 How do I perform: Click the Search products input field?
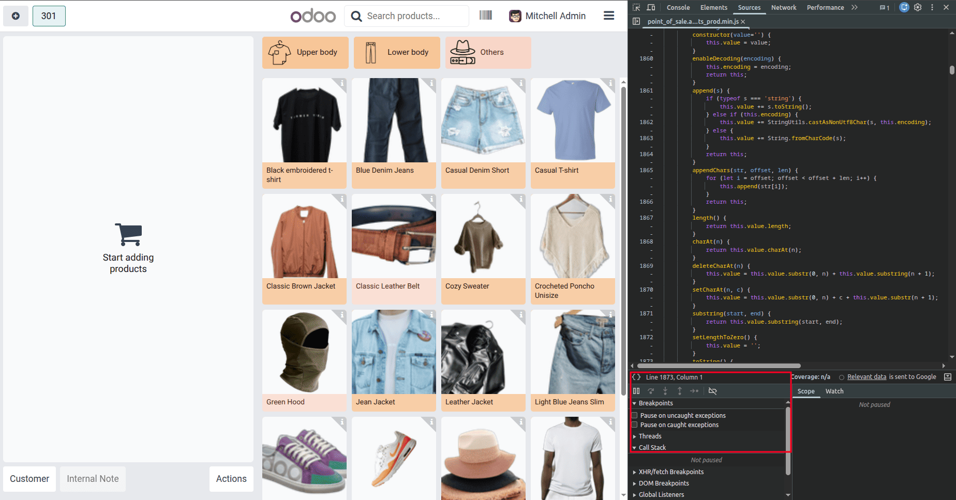(406, 16)
